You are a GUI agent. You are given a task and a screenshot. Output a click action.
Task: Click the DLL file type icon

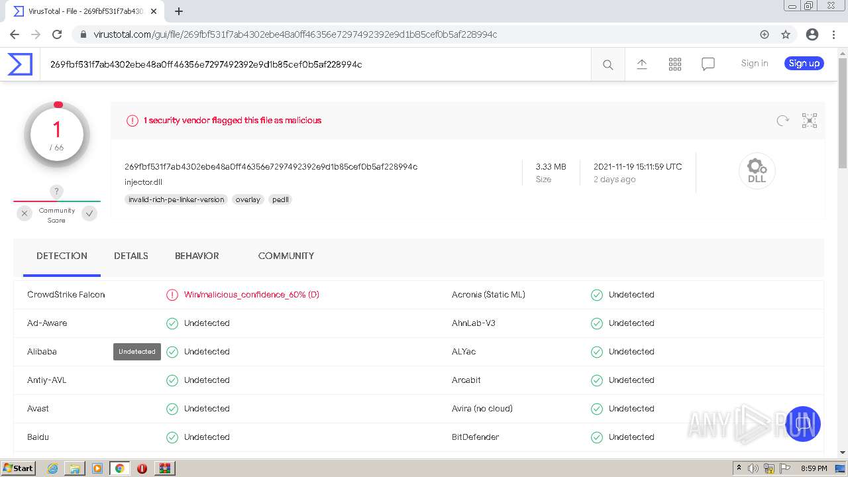(757, 171)
